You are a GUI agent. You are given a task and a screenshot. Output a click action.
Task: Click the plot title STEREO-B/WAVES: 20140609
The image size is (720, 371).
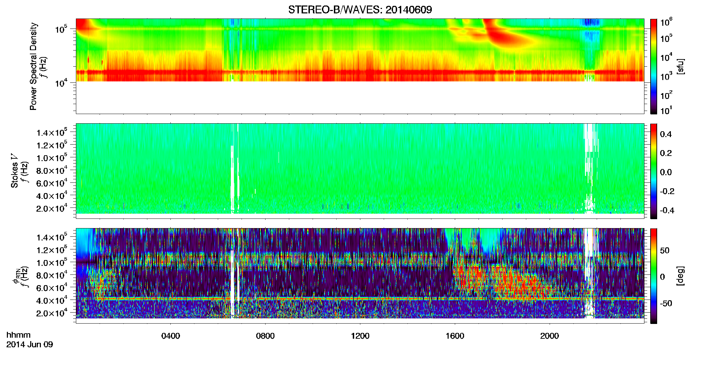click(360, 10)
